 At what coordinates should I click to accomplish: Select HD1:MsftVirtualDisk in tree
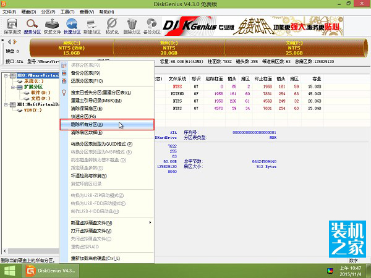[x=38, y=104]
